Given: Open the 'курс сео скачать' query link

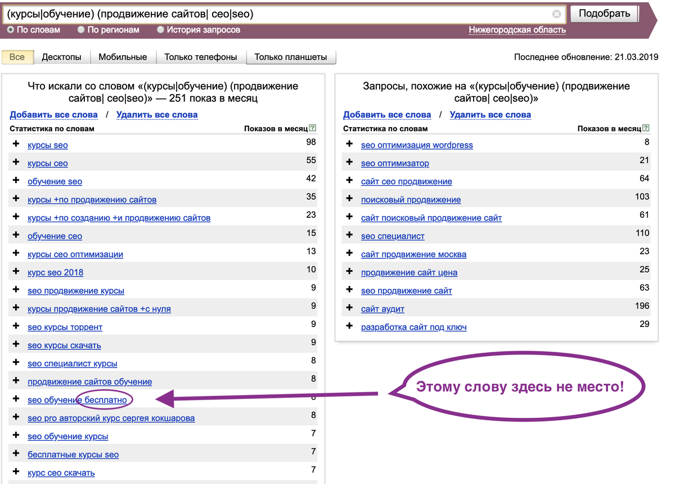Looking at the screenshot, I should [x=61, y=473].
